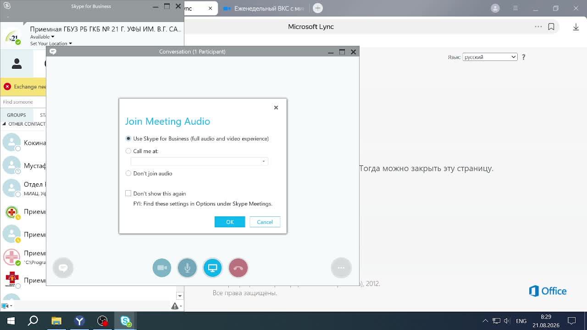The height and width of the screenshot is (330, 587).
Task: Switch to the GROUPS tab in Skype
Action: [17, 115]
